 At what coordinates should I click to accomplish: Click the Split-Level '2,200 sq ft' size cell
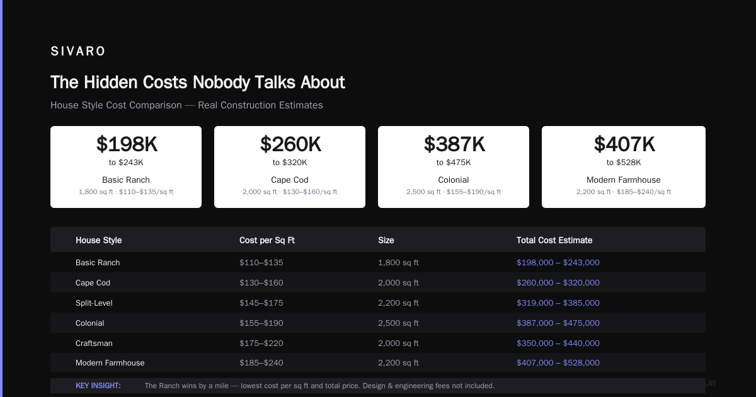[398, 303]
